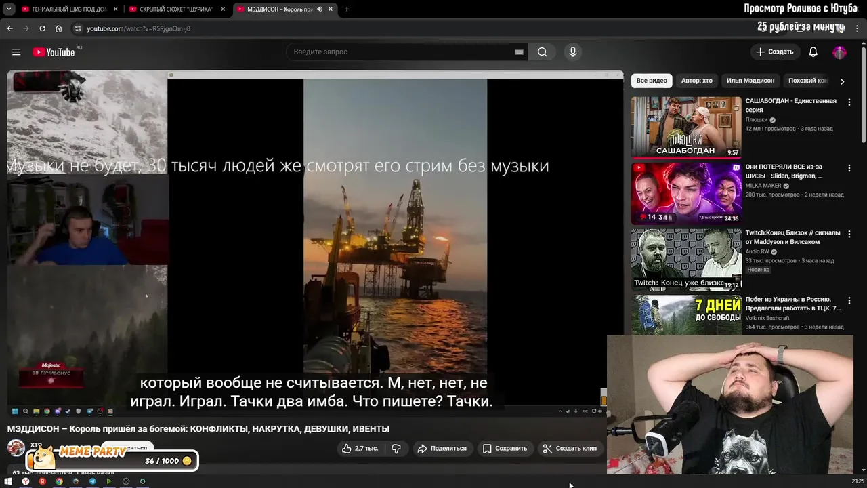The height and width of the screenshot is (488, 867).
Task: Select the Автор: хто filter chip
Action: click(x=697, y=81)
